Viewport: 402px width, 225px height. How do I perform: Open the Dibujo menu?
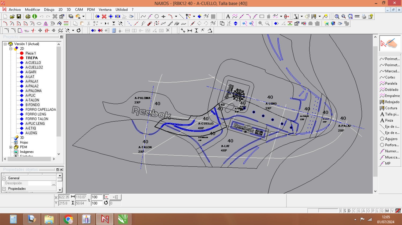click(49, 10)
